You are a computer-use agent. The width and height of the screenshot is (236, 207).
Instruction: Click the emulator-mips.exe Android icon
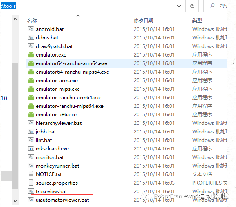point(31,89)
